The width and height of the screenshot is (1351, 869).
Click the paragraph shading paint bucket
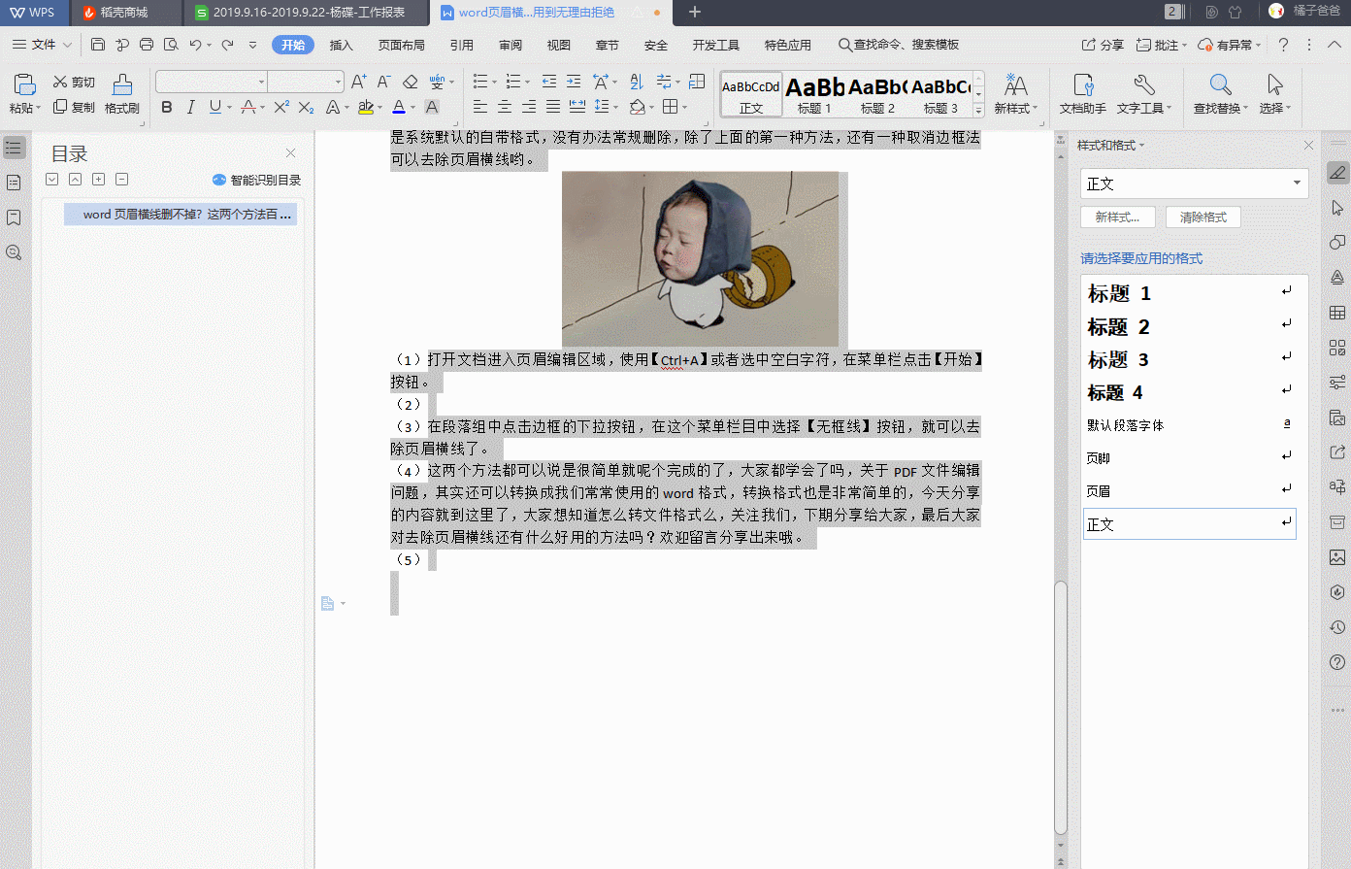tap(637, 107)
